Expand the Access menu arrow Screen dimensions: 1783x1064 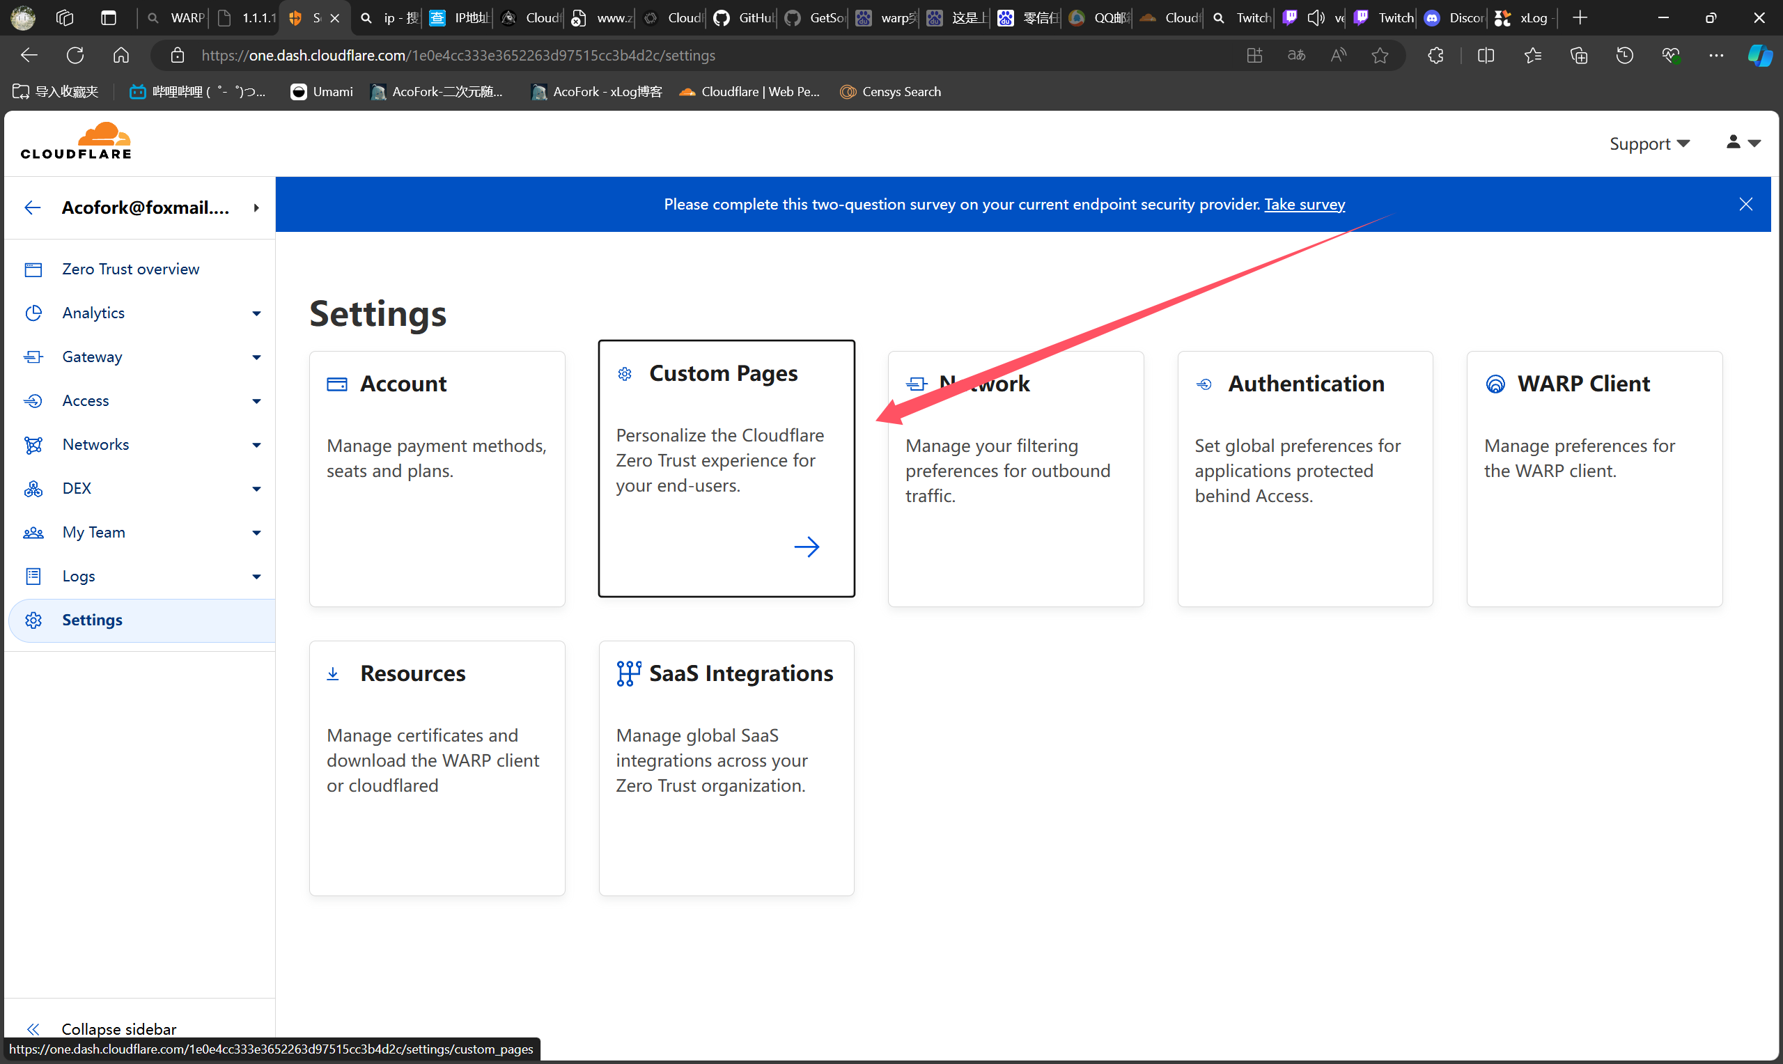(257, 401)
